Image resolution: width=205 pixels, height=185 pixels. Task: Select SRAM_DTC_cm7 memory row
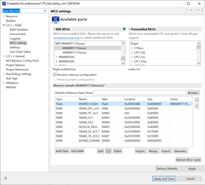pos(124,109)
